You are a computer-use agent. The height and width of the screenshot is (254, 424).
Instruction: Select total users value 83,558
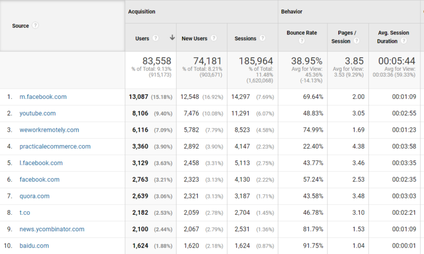(157, 61)
